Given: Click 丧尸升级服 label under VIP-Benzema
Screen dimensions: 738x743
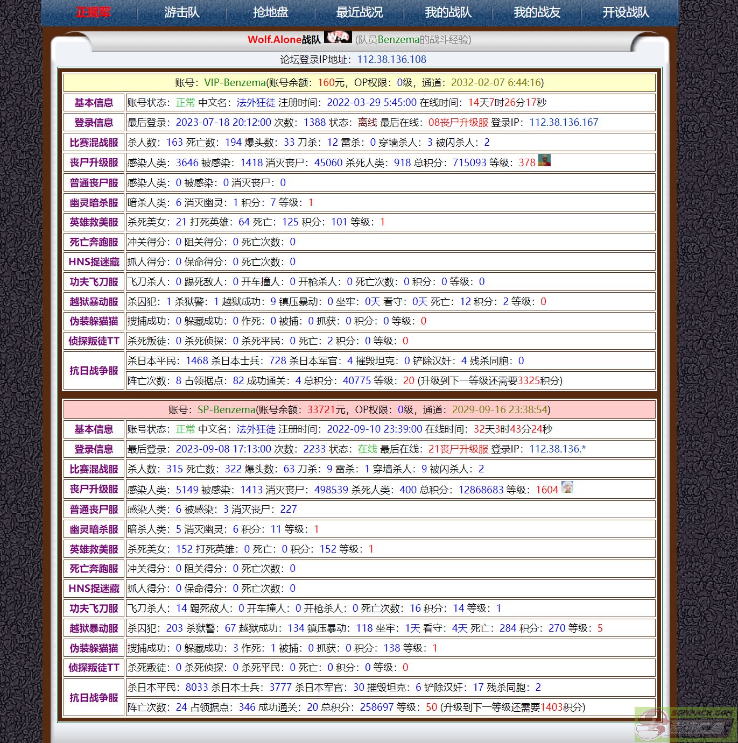Looking at the screenshot, I should coord(94,162).
